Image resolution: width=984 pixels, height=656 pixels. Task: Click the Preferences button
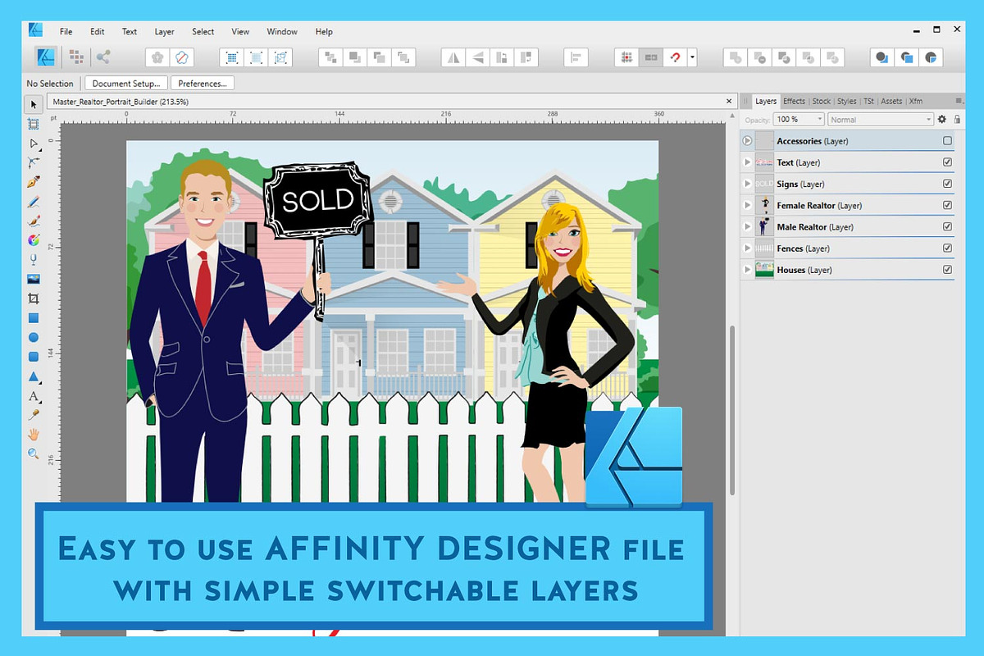(203, 84)
